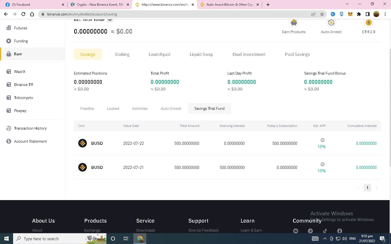Switch to the Savings tab
Screen dimensions: 391x244
(88, 54)
